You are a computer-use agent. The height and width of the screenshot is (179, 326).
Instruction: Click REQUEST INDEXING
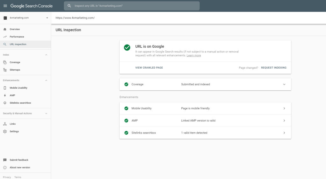click(x=273, y=68)
